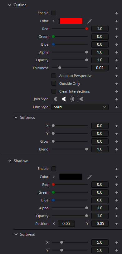The image size is (122, 254).
Task: Open the Line Style dropdown
Action: point(80,107)
